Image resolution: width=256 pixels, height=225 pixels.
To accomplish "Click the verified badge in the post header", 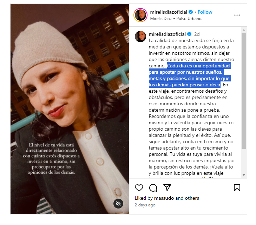I will (191, 12).
